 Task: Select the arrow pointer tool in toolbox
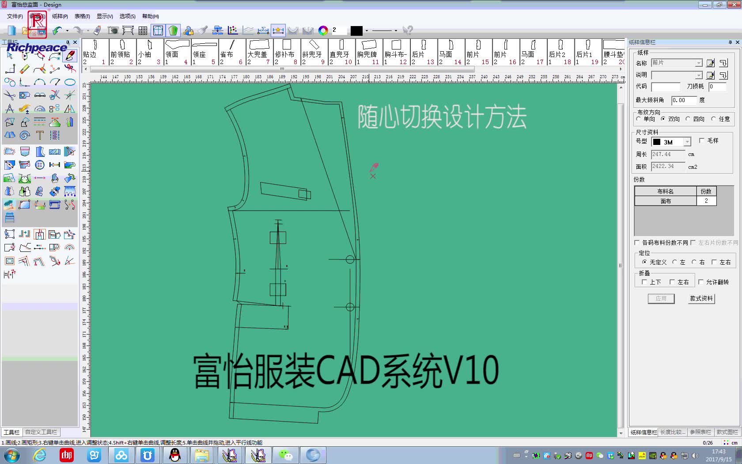point(10,56)
